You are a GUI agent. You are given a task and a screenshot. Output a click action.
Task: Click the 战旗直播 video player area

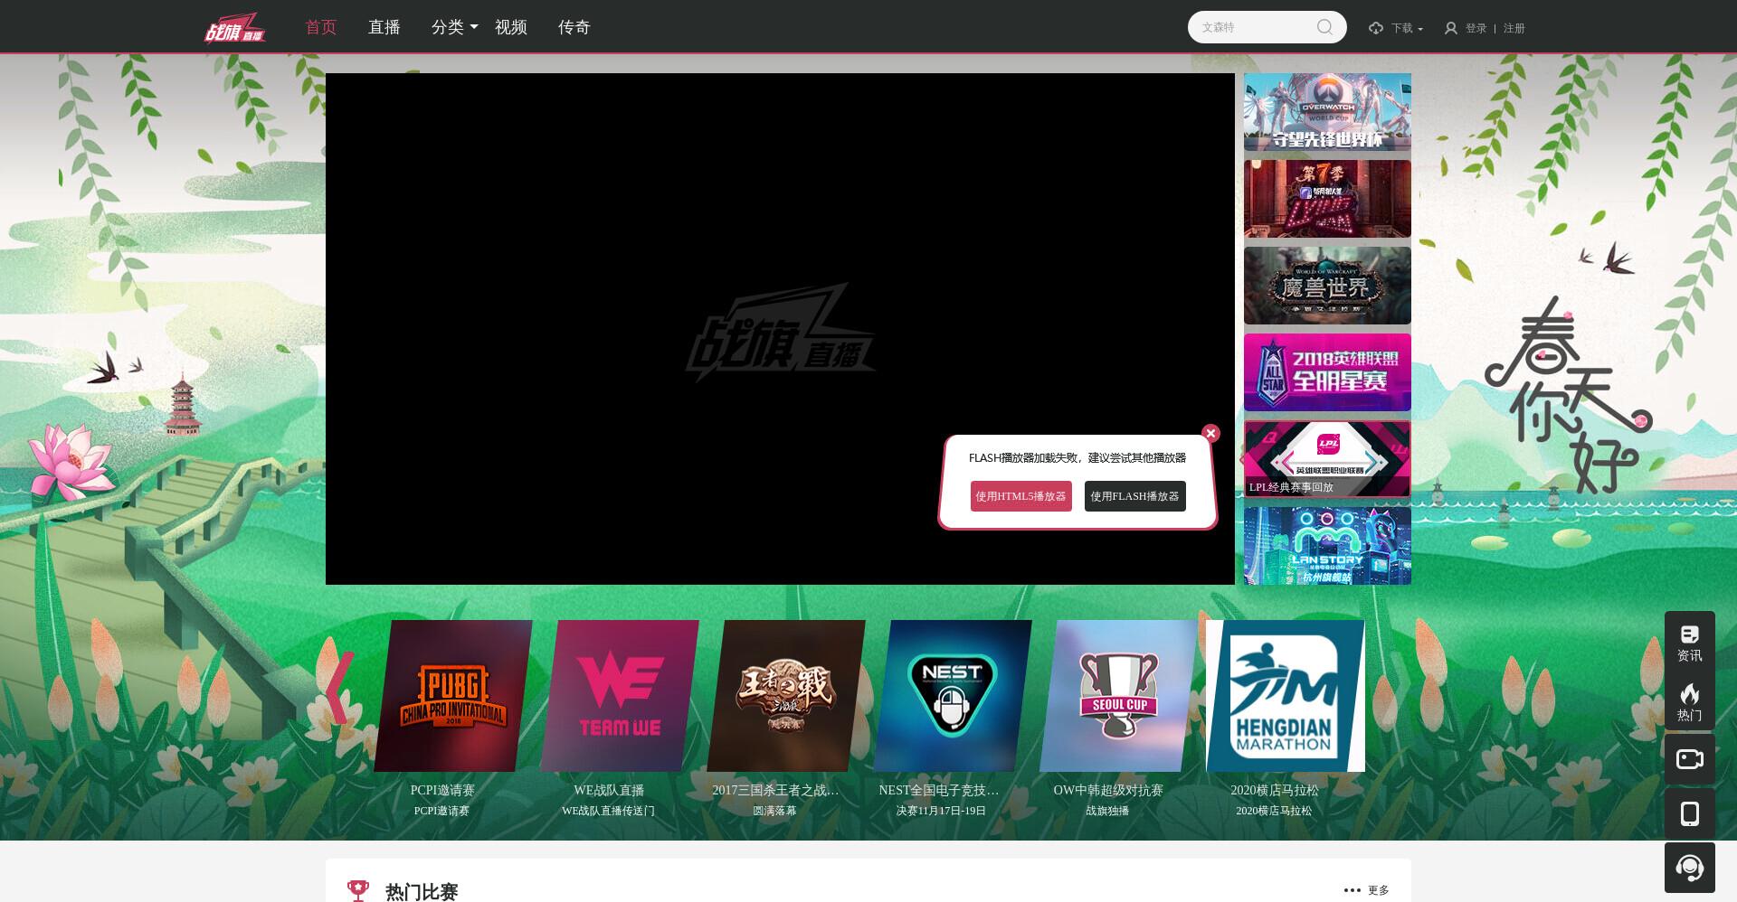point(780,329)
